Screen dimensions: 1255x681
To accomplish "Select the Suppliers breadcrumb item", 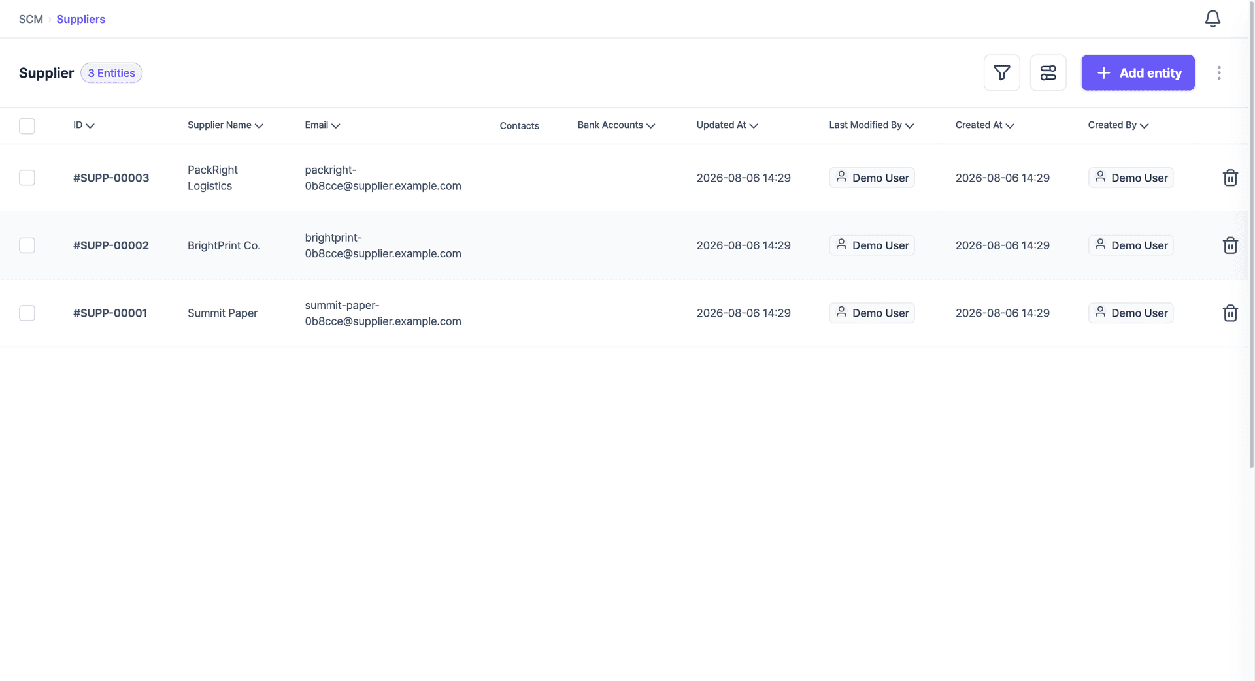I will [x=80, y=19].
